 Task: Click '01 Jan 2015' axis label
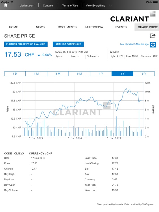(x=114, y=138)
